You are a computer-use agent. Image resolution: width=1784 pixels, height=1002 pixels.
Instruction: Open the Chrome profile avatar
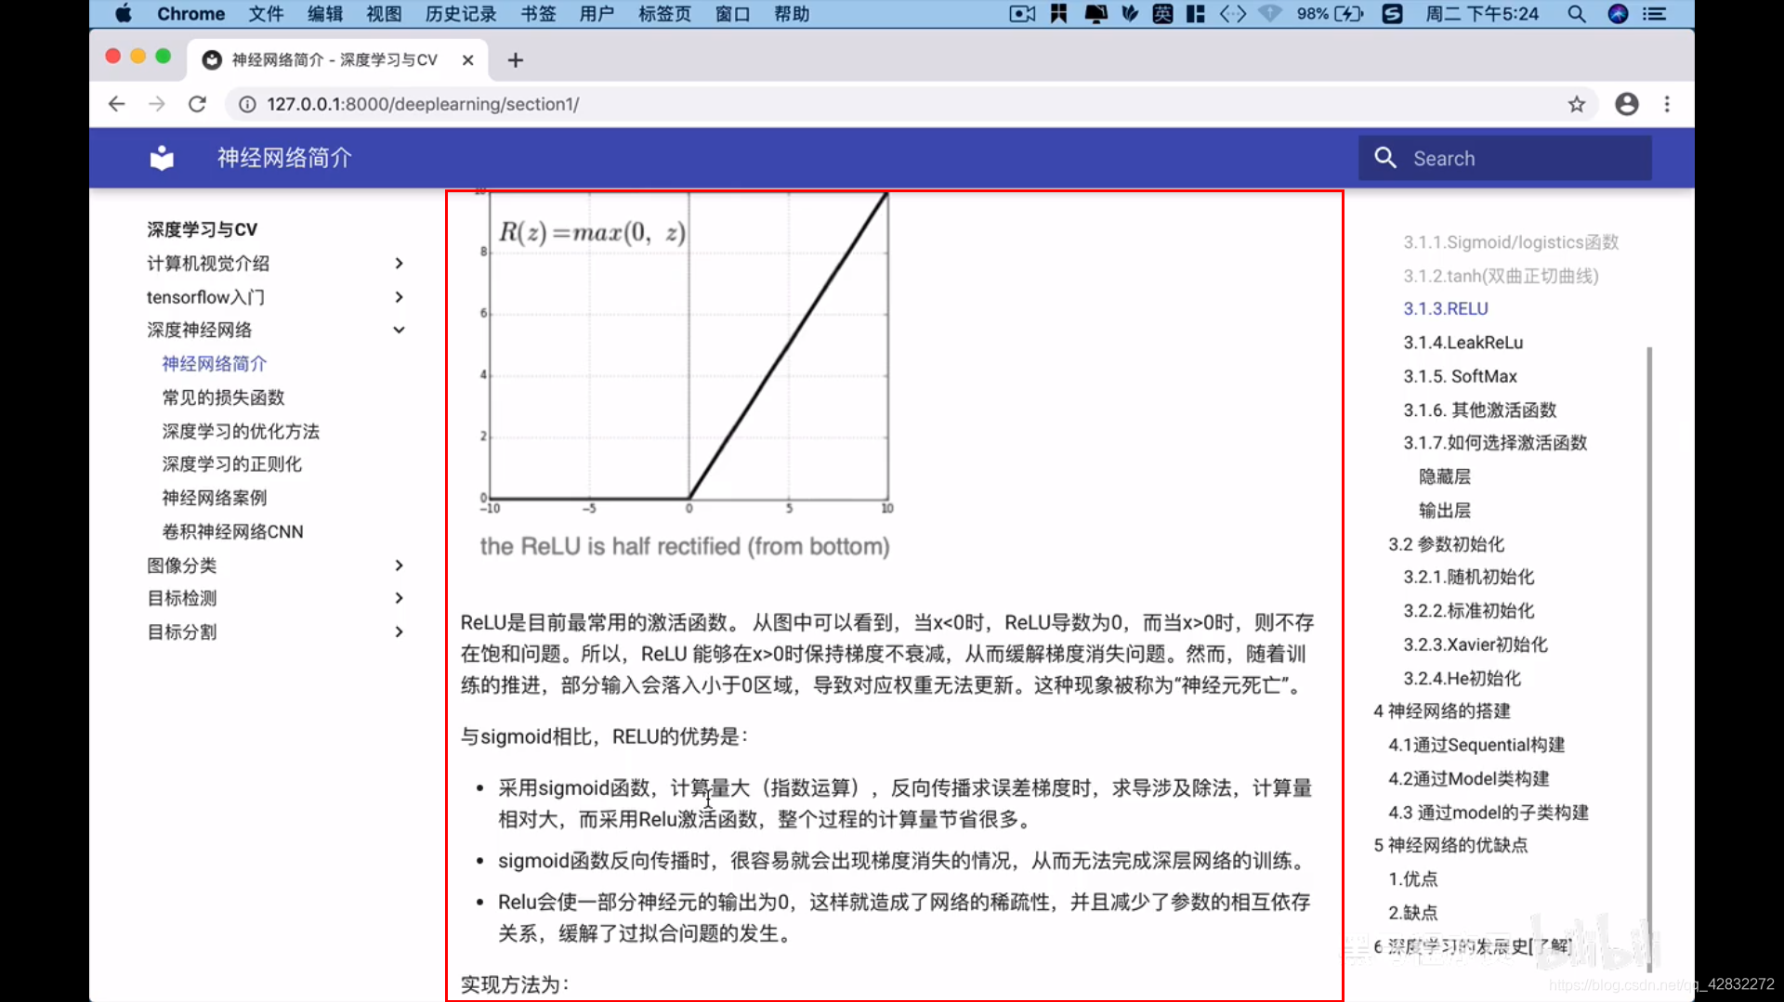click(1627, 104)
